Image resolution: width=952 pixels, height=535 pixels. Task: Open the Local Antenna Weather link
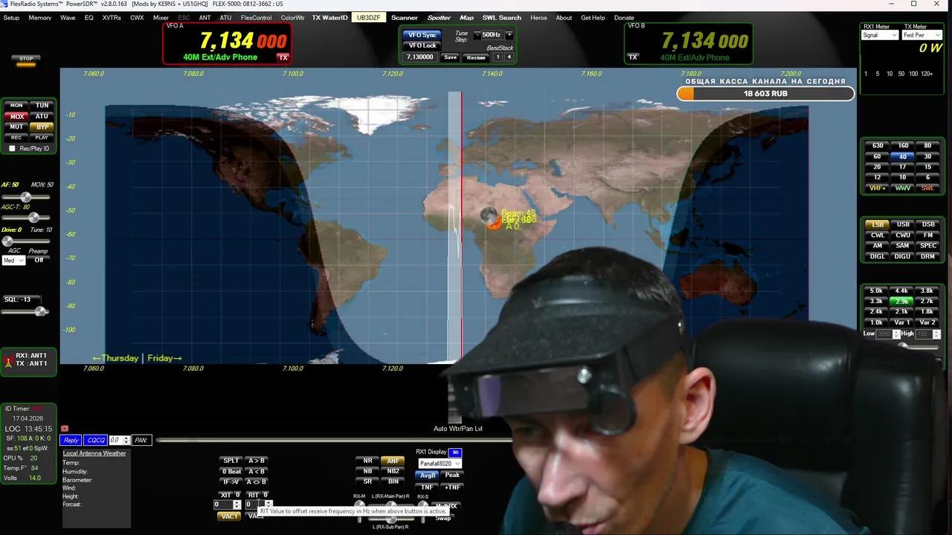pos(94,453)
